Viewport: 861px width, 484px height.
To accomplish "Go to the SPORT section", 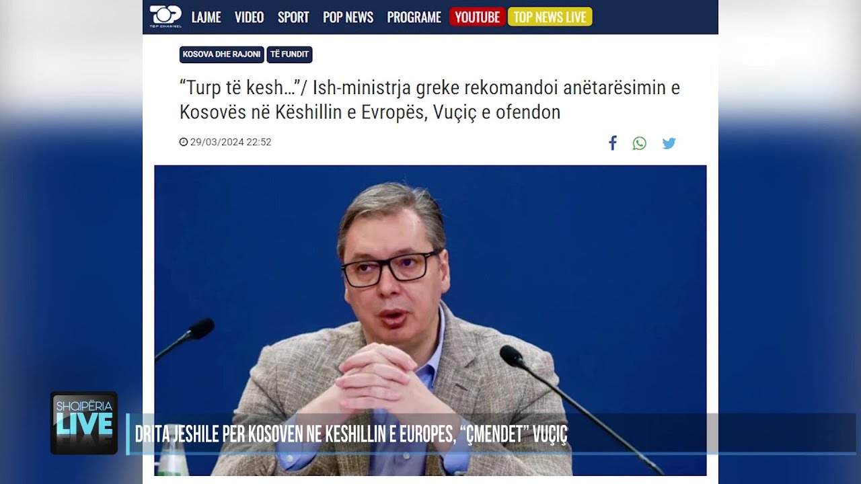I will [293, 17].
